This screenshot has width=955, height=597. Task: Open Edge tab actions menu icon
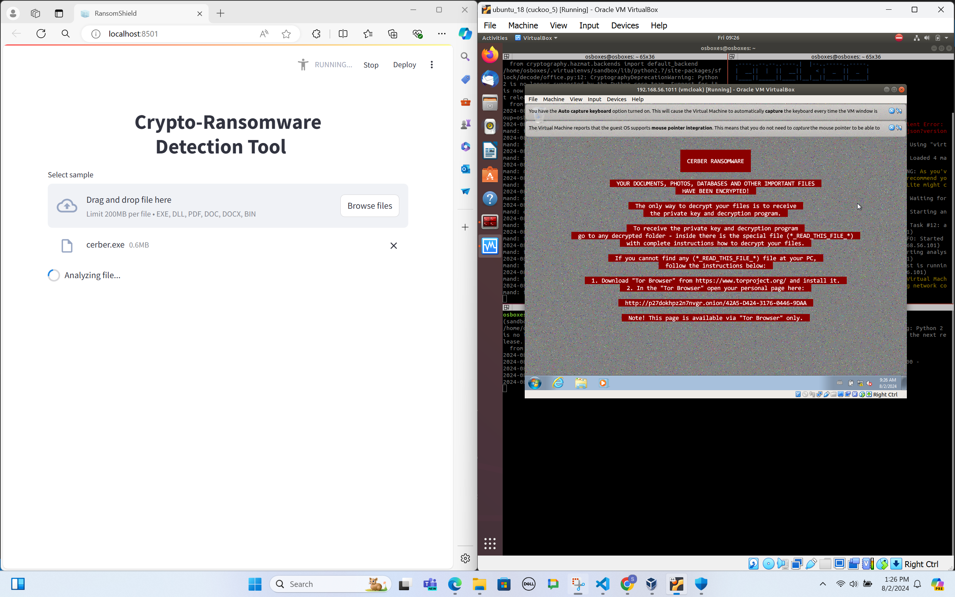click(59, 13)
